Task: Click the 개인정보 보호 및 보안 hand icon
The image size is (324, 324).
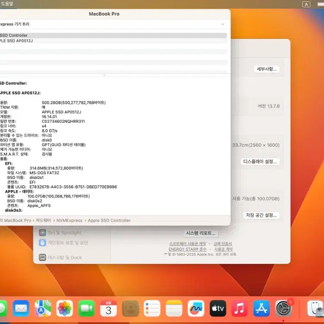Action: click(42, 243)
